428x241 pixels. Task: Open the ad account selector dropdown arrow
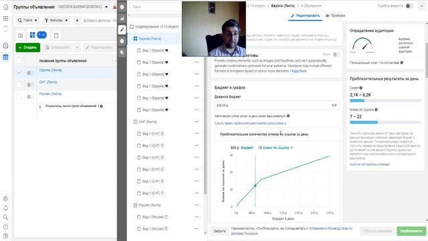coord(106,7)
